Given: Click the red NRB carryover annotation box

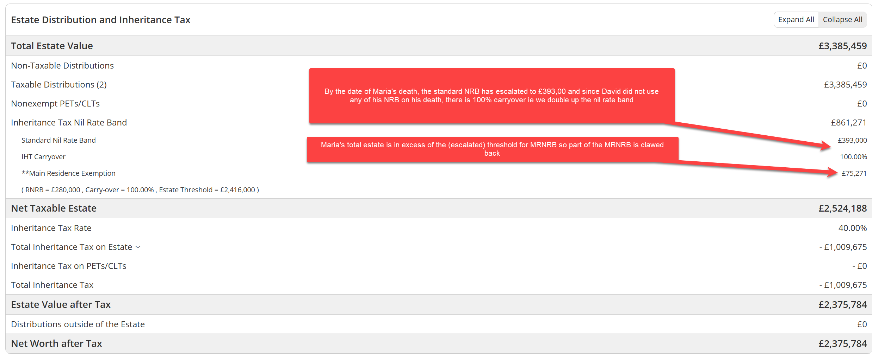Looking at the screenshot, I should click(492, 96).
